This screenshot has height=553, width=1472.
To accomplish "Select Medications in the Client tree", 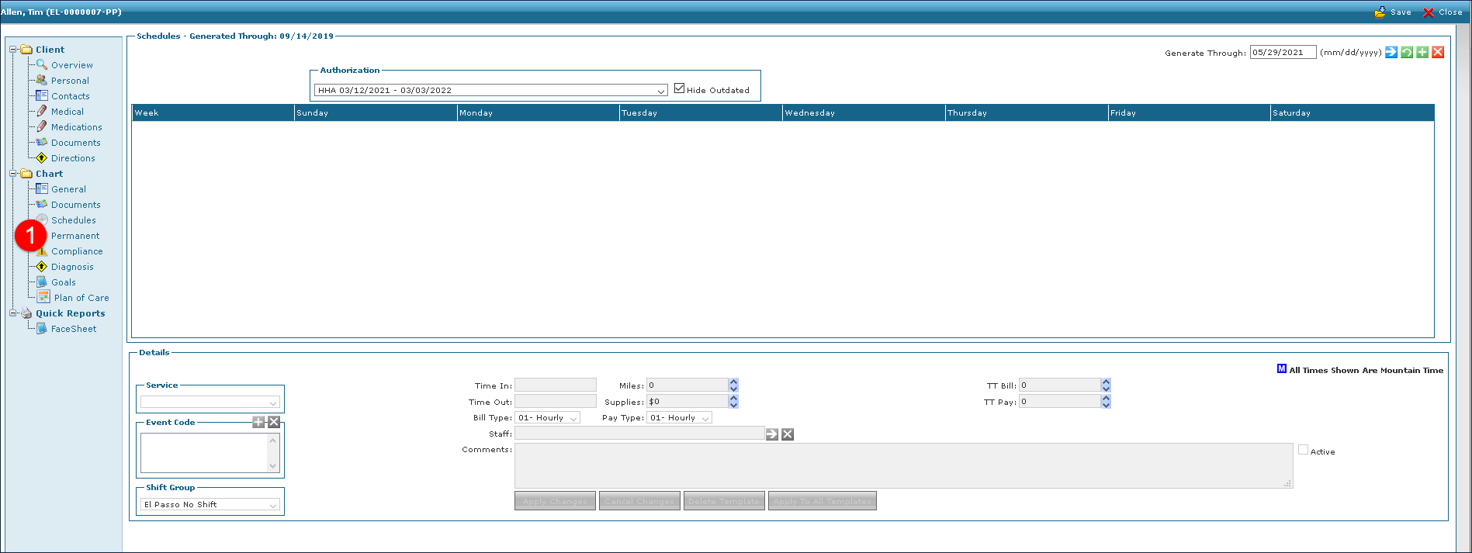I will 76,127.
